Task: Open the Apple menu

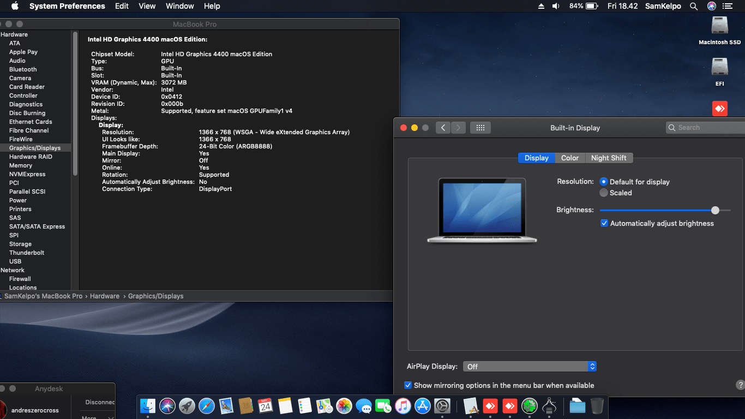Action: coord(15,6)
